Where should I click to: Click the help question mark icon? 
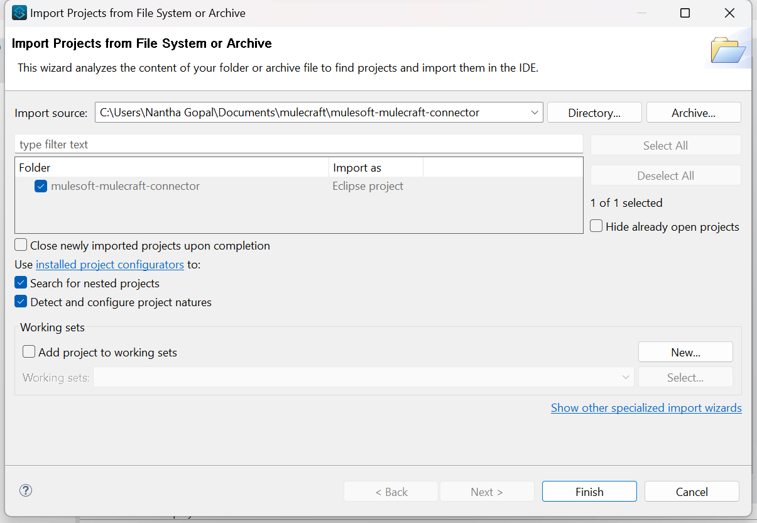(26, 491)
